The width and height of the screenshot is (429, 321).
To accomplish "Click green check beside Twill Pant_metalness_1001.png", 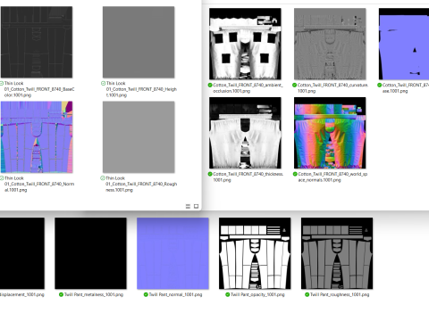I will click(x=61, y=294).
